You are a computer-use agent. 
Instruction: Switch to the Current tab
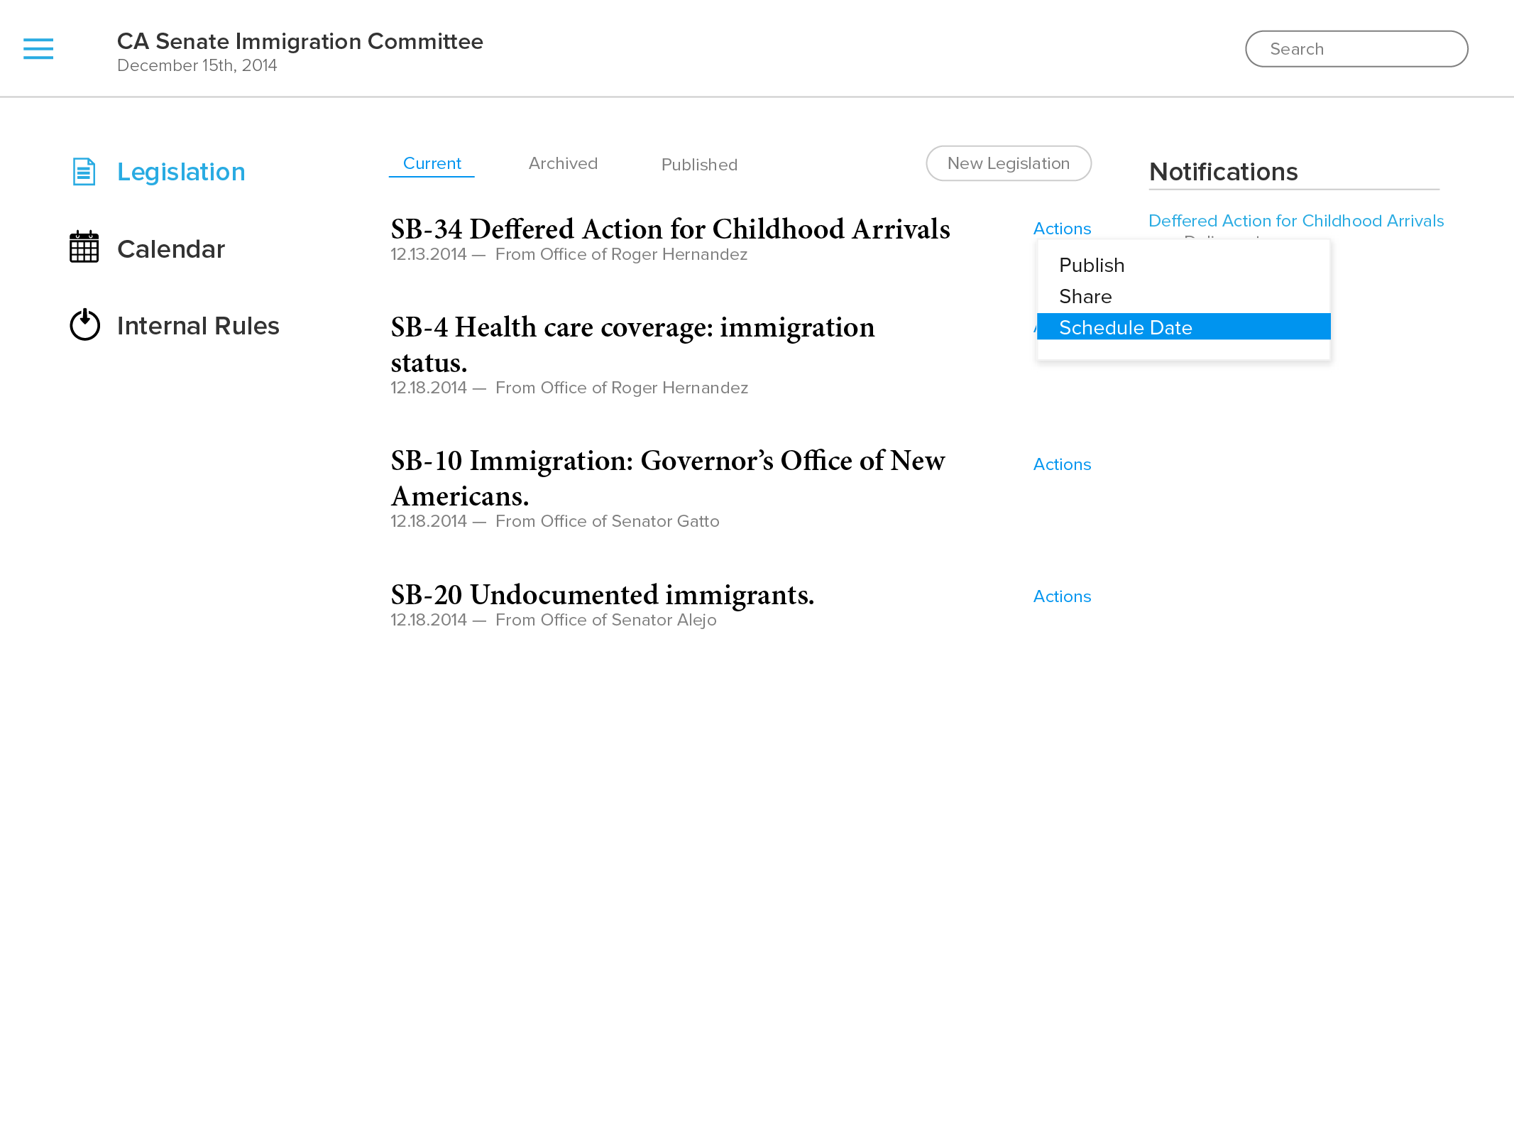(432, 164)
